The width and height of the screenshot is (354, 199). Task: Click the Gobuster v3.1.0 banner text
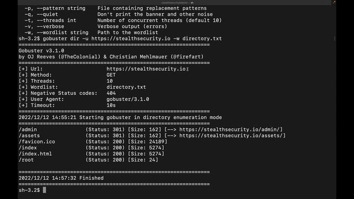(41, 51)
